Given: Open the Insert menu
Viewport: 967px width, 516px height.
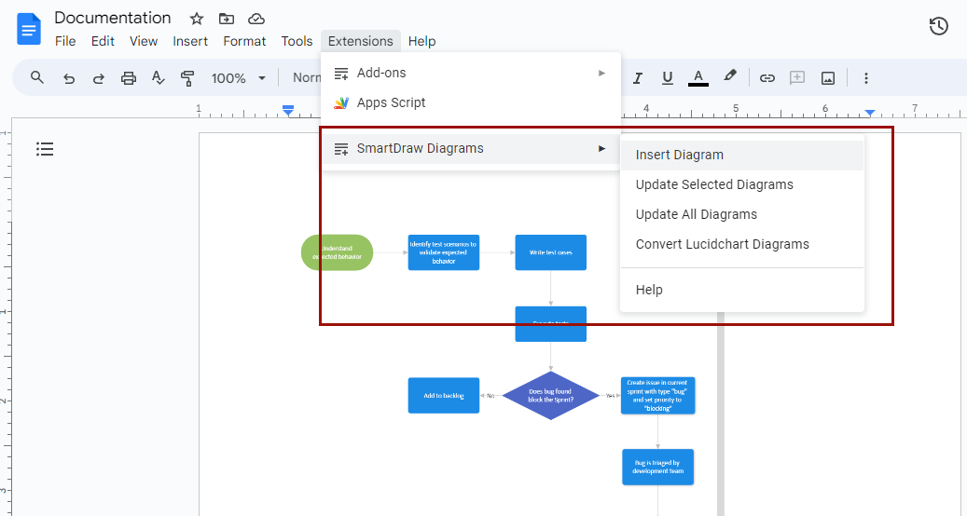Looking at the screenshot, I should [190, 41].
